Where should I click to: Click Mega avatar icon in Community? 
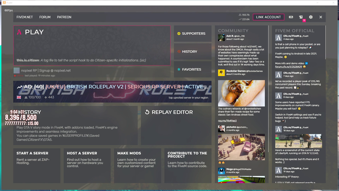pos(221,171)
